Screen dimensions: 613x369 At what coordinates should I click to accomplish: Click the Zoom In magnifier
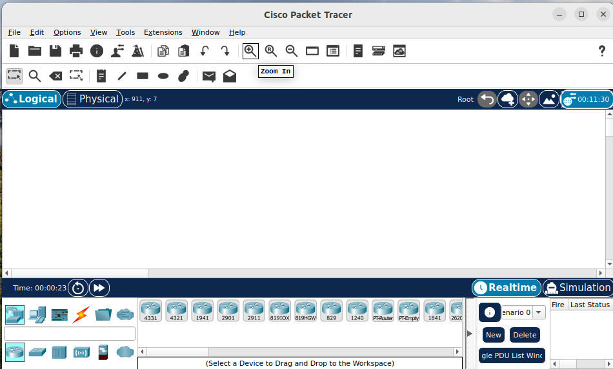pos(250,51)
